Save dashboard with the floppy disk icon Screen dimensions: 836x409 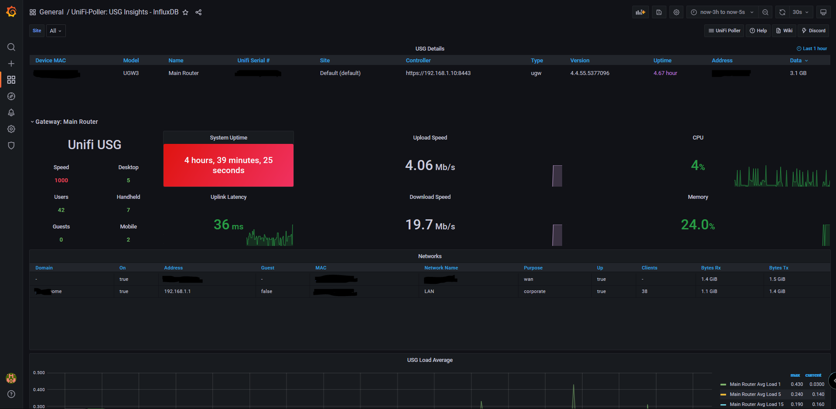click(659, 12)
